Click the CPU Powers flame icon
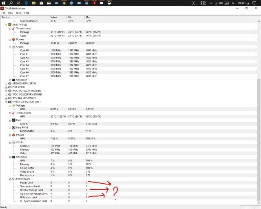The width and height of the screenshot is (261, 209). 13,39
